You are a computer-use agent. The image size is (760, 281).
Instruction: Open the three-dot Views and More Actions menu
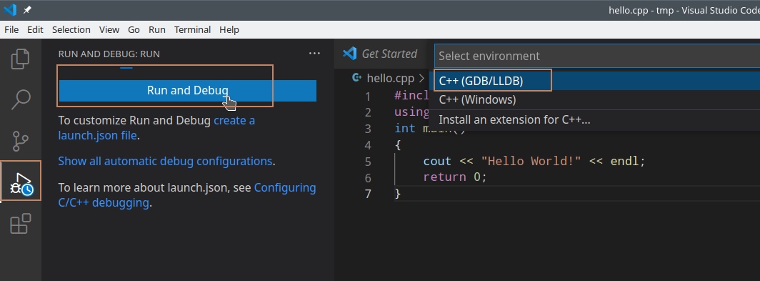[x=314, y=54]
